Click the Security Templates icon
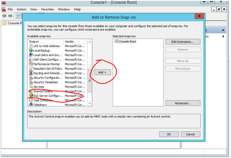 (31, 82)
